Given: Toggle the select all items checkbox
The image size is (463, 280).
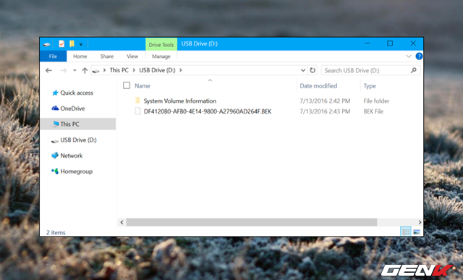Looking at the screenshot, I should point(127,85).
